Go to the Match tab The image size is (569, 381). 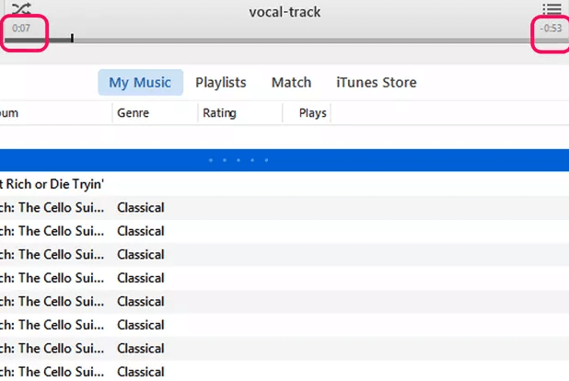click(291, 83)
